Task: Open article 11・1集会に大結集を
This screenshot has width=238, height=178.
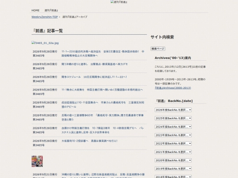Action: click(102, 90)
